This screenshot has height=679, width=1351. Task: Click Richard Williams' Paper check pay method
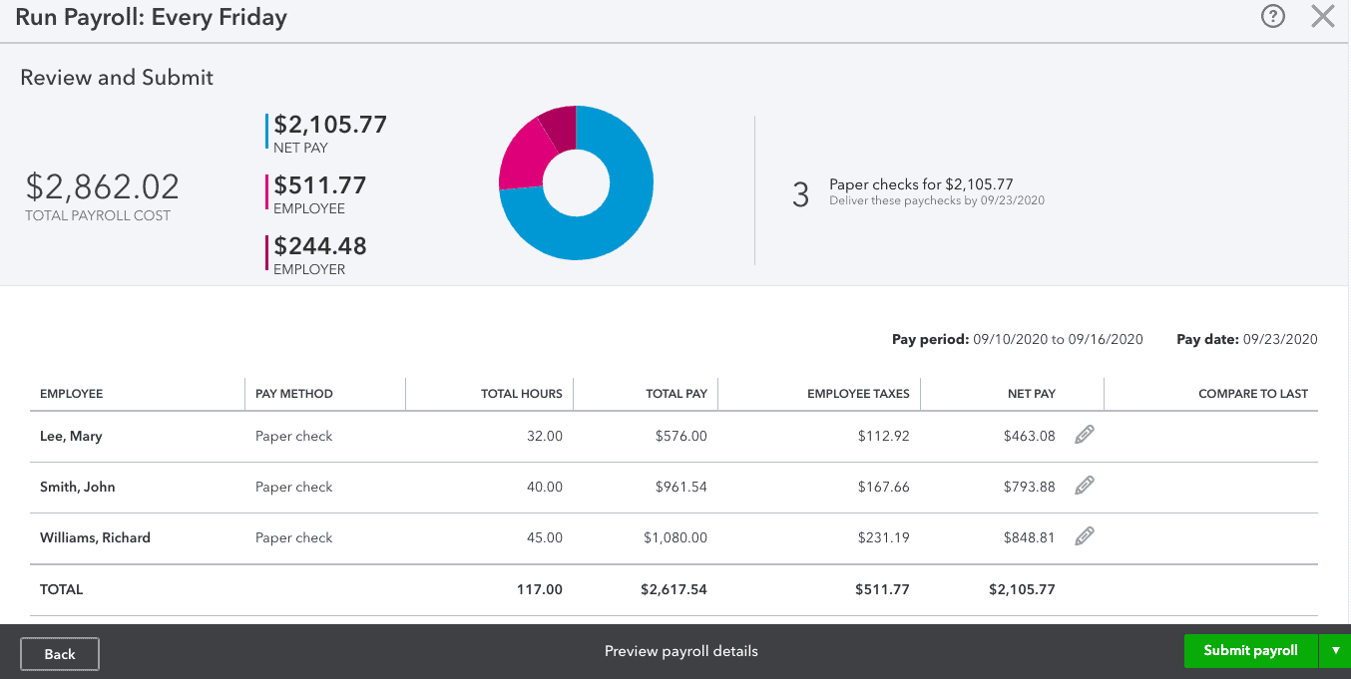tap(294, 537)
